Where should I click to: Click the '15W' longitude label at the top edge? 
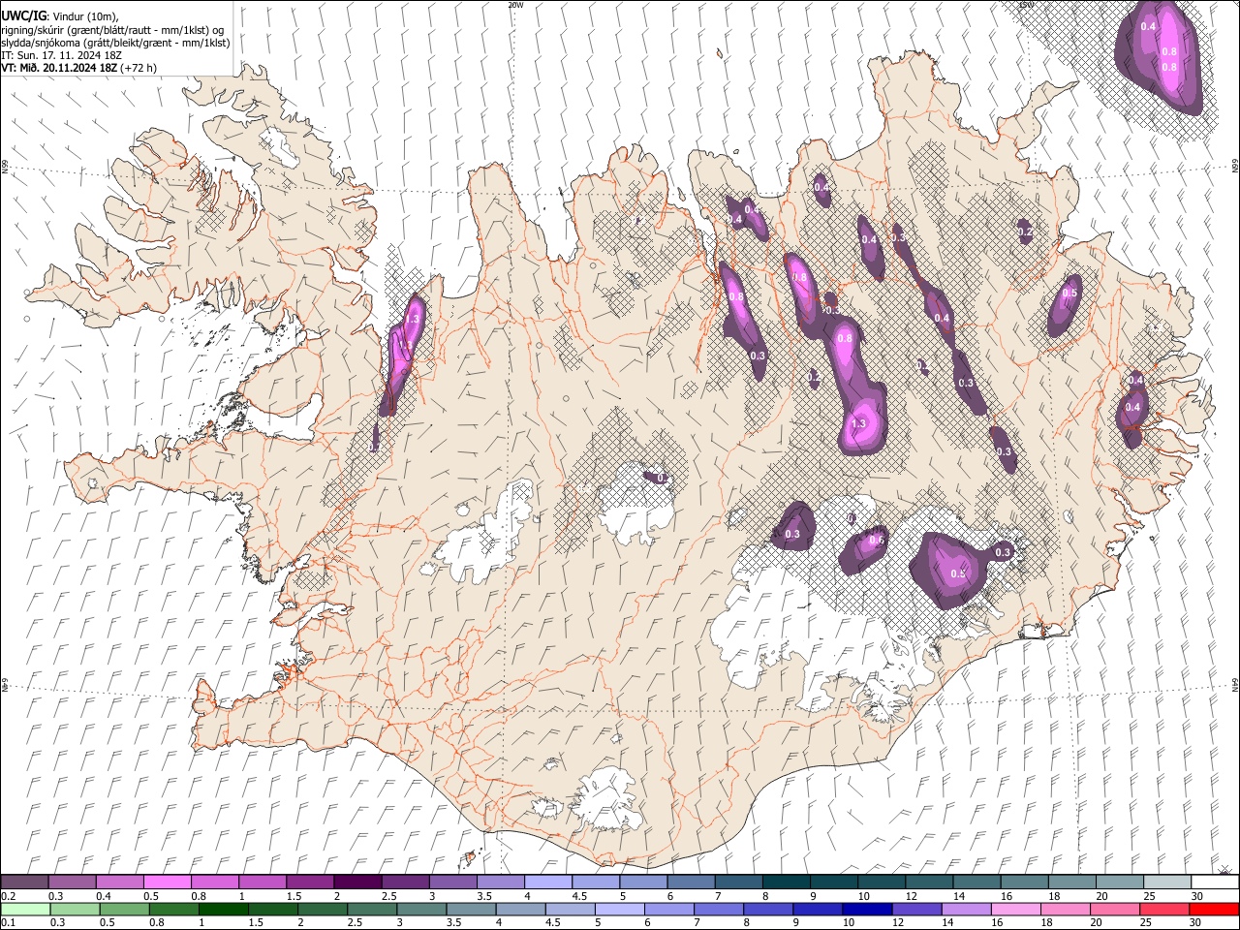(x=1028, y=5)
